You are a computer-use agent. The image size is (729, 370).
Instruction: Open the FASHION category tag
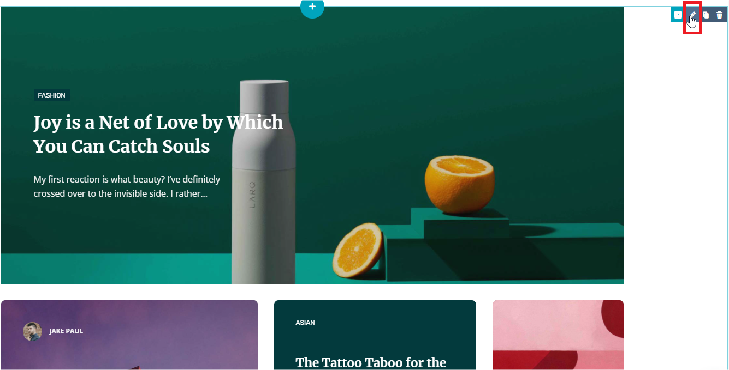(51, 95)
